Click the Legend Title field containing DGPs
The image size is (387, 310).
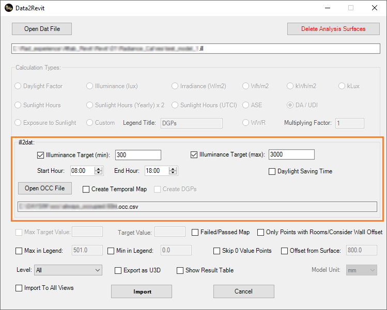point(192,123)
